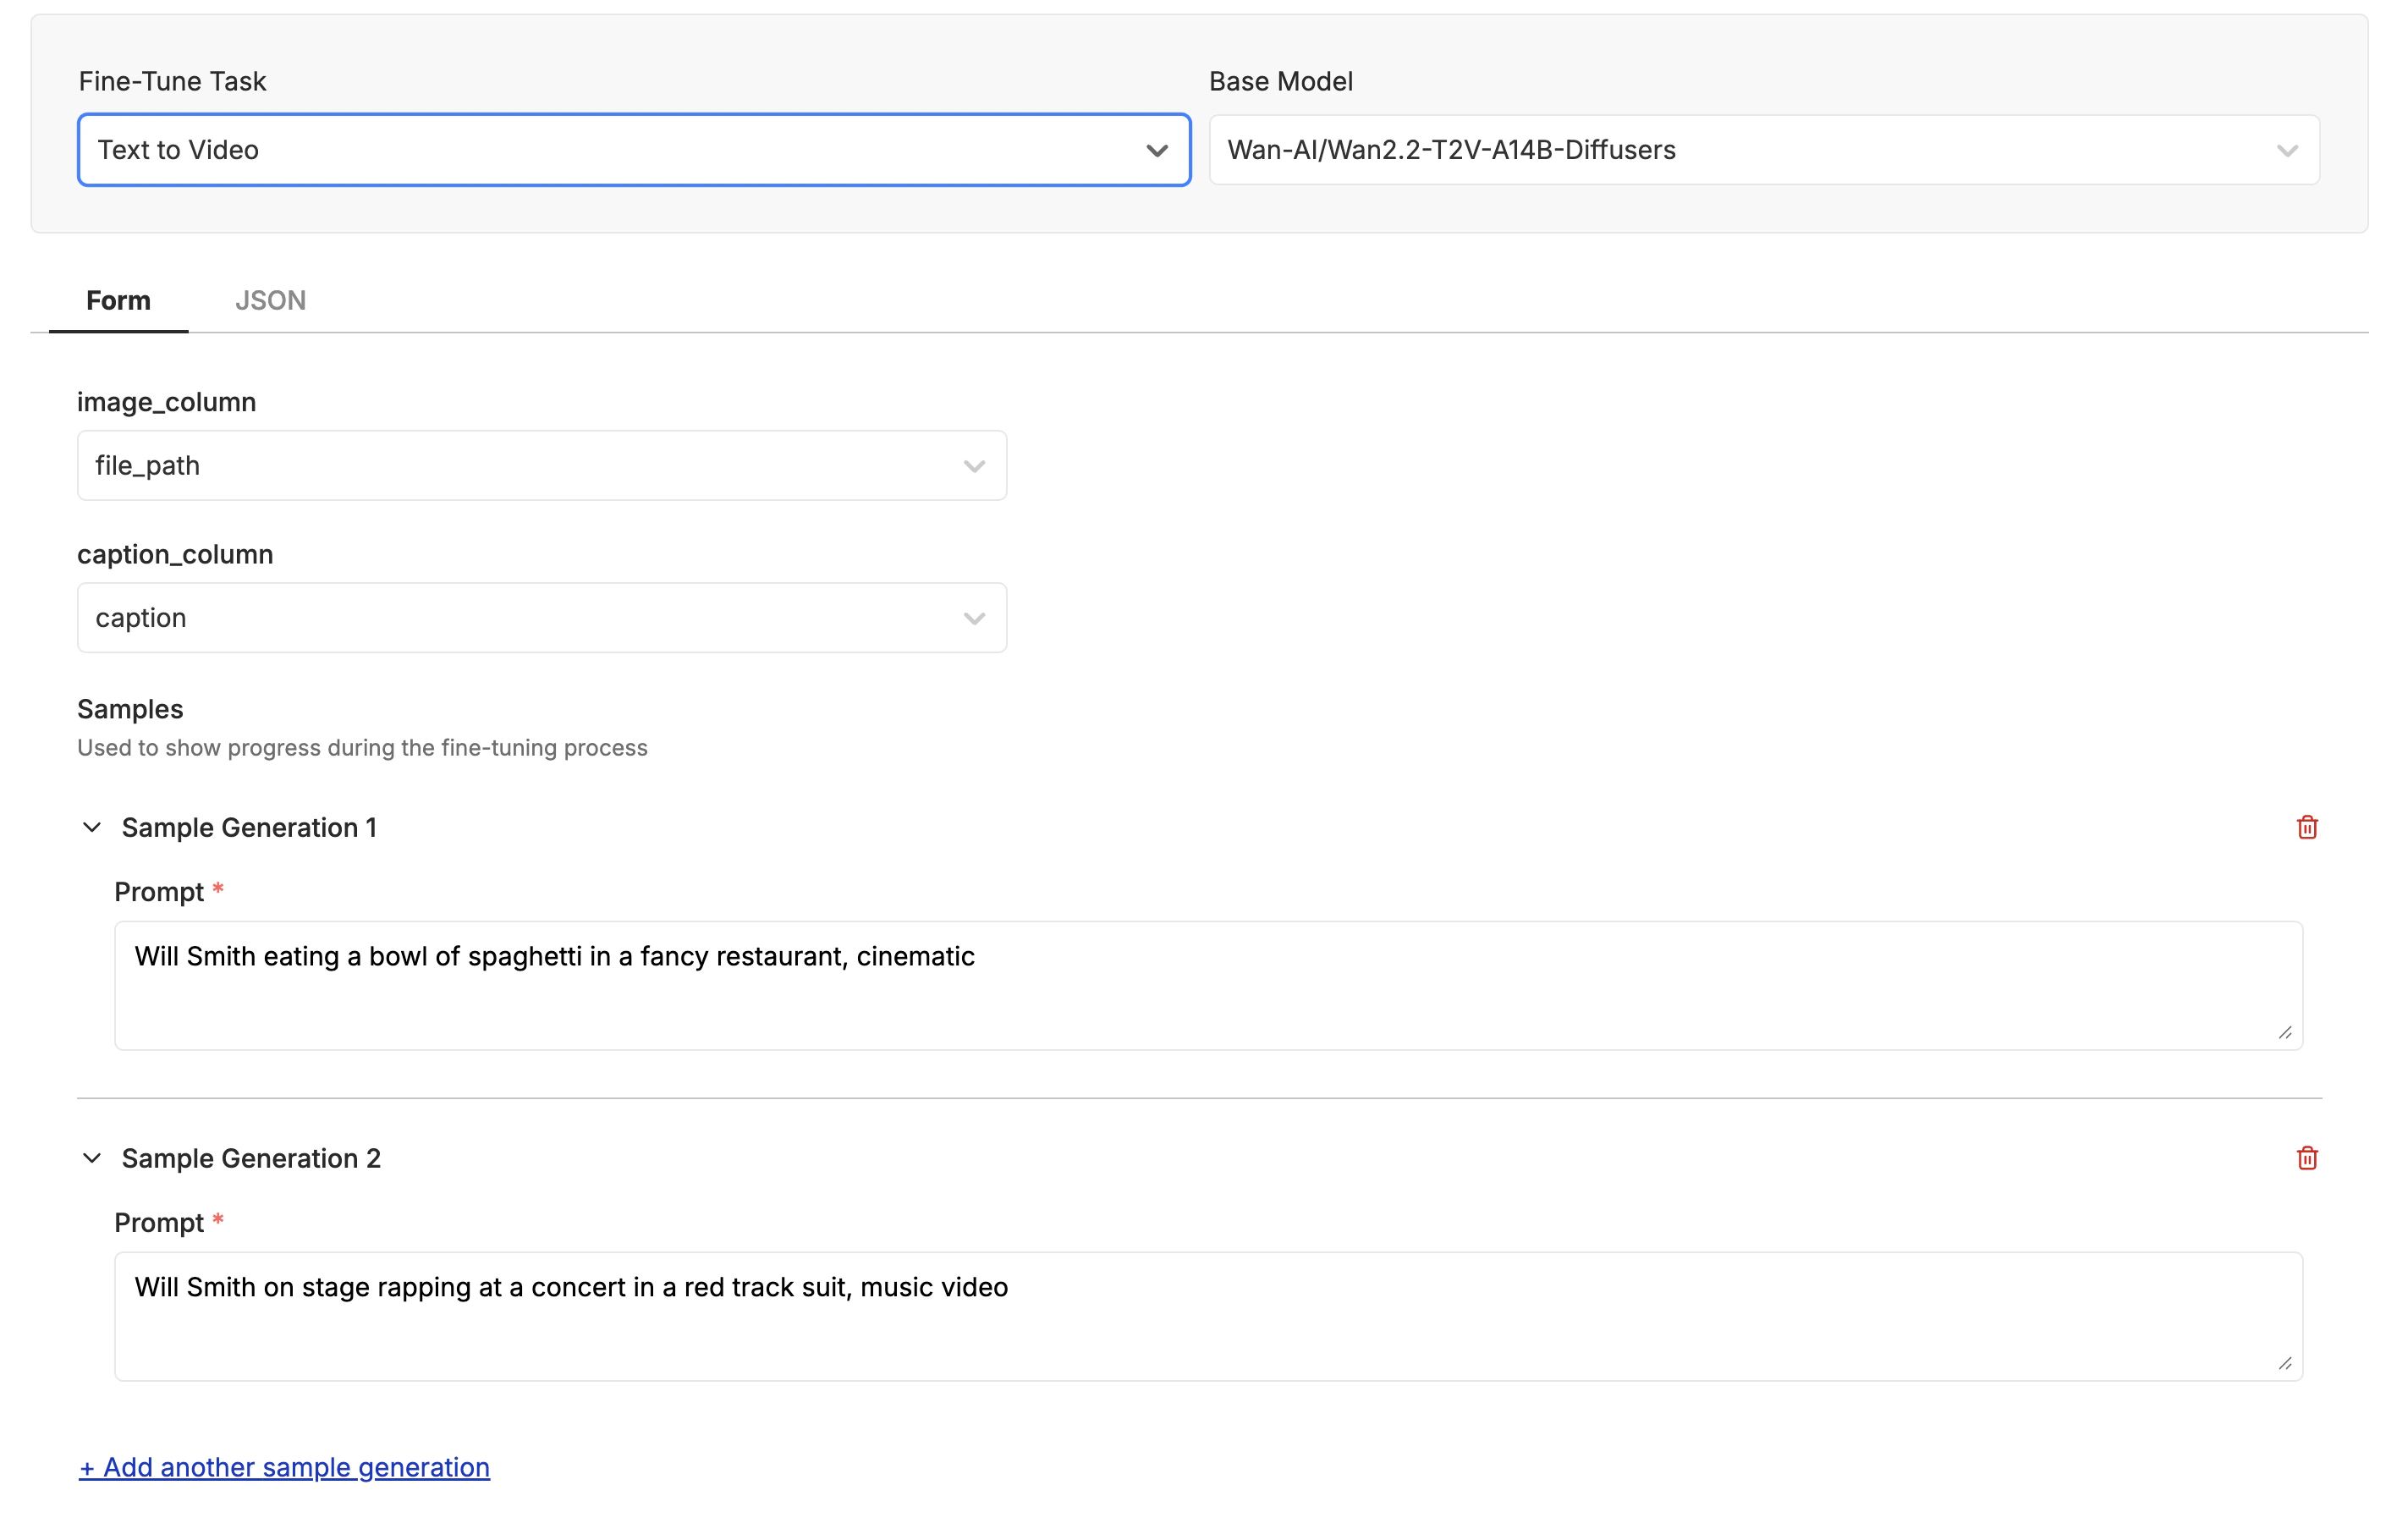Click the Base Model chevron arrow
The image size is (2408, 1518).
click(2287, 151)
